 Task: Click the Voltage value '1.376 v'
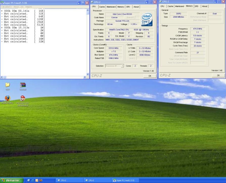tap(134, 24)
